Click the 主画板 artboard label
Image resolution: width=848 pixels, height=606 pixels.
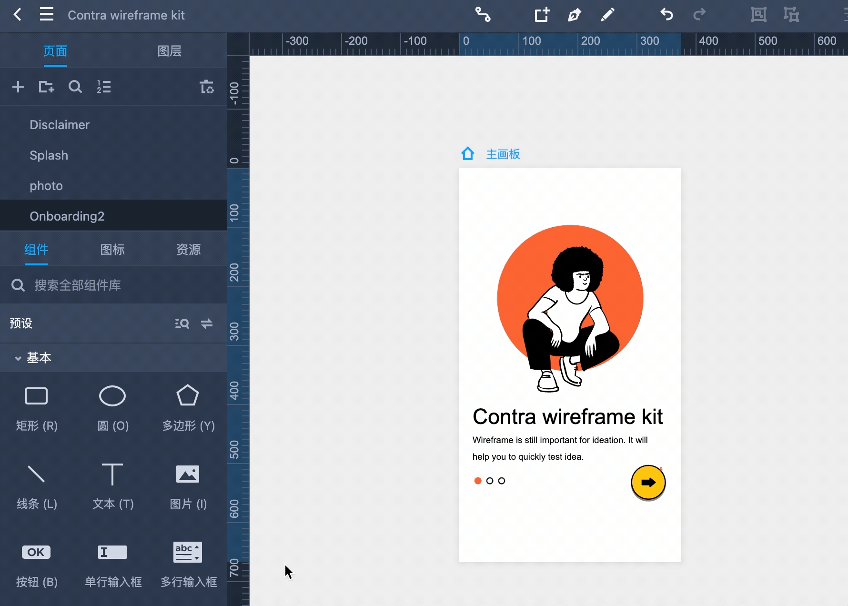503,154
